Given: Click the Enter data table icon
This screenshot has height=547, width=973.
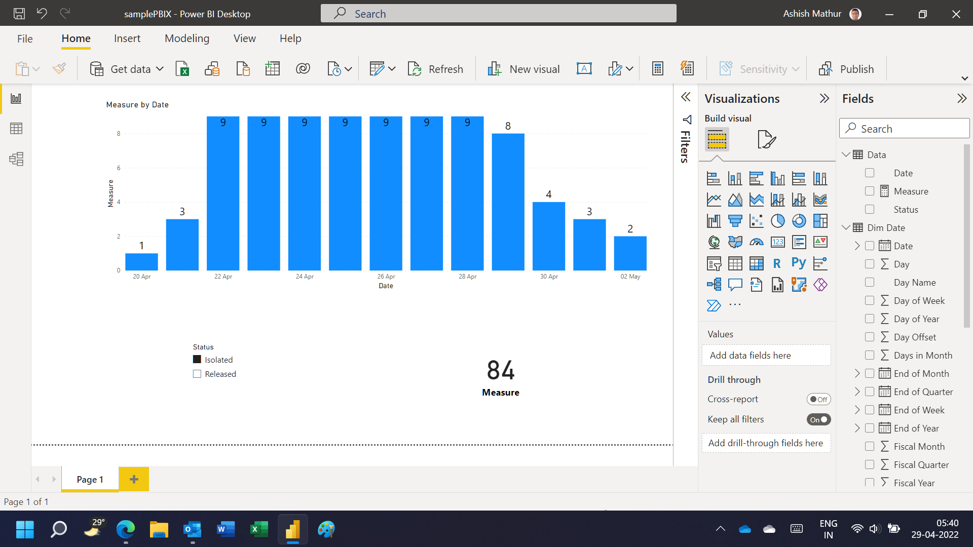Looking at the screenshot, I should click(273, 69).
